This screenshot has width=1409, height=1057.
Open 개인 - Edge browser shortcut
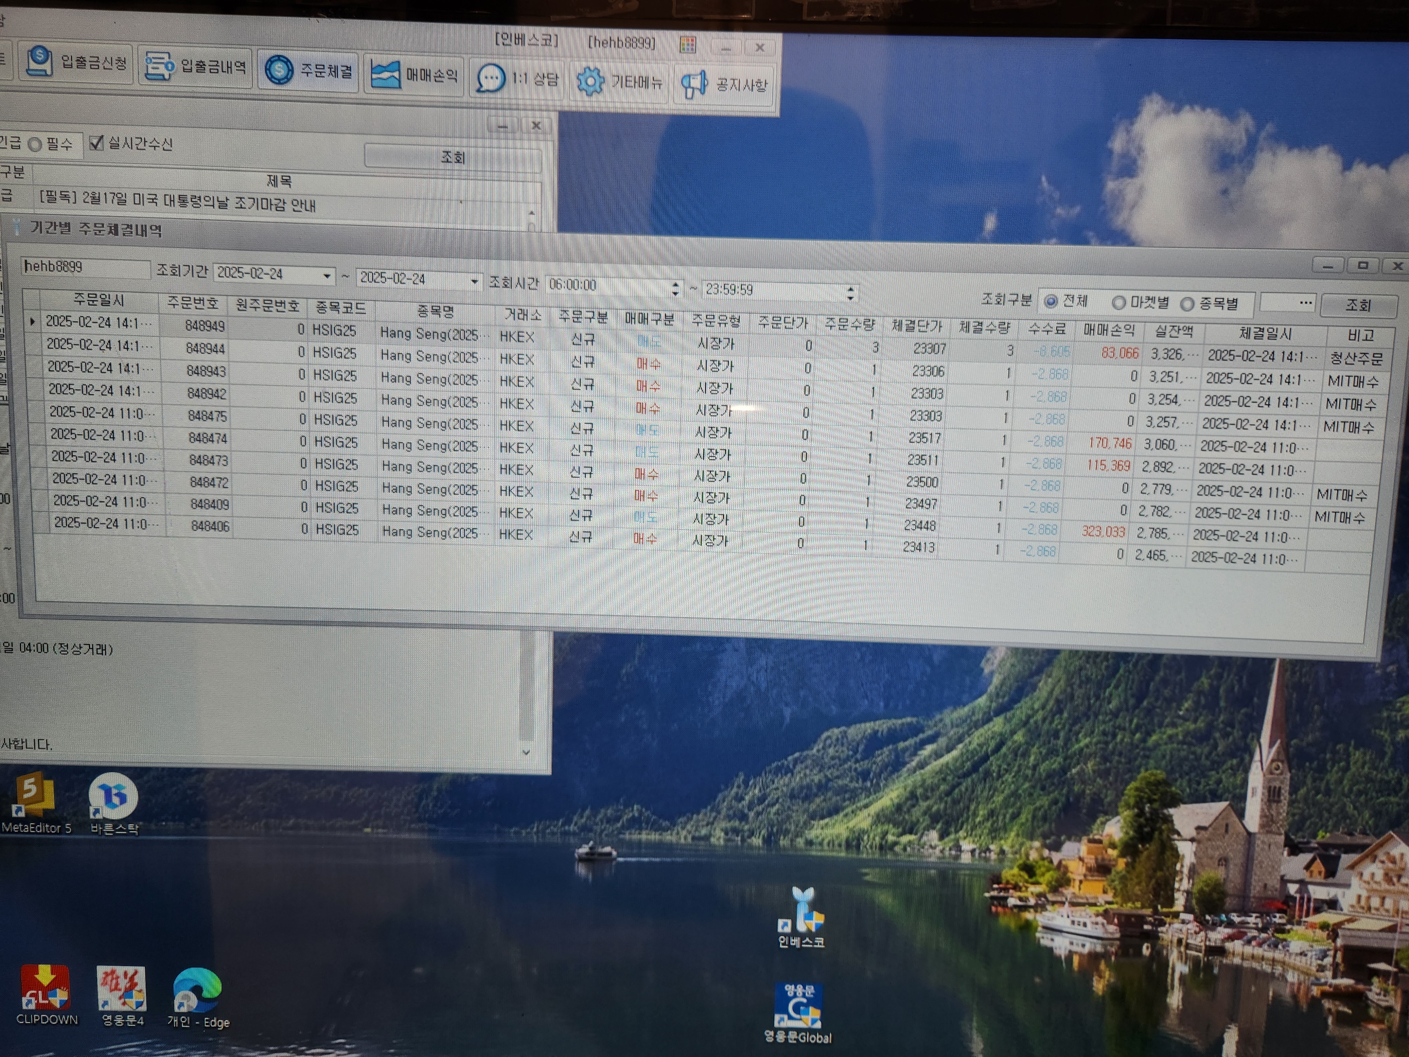coord(198,999)
